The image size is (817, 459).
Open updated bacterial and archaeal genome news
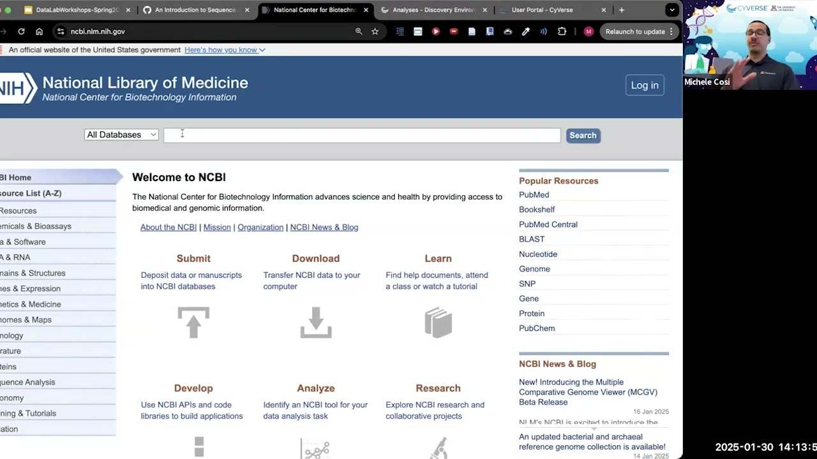tap(592, 442)
